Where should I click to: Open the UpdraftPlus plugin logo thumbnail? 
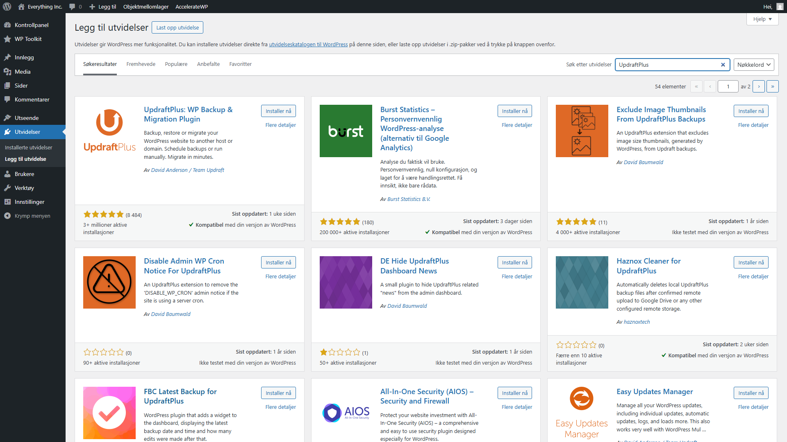[109, 131]
